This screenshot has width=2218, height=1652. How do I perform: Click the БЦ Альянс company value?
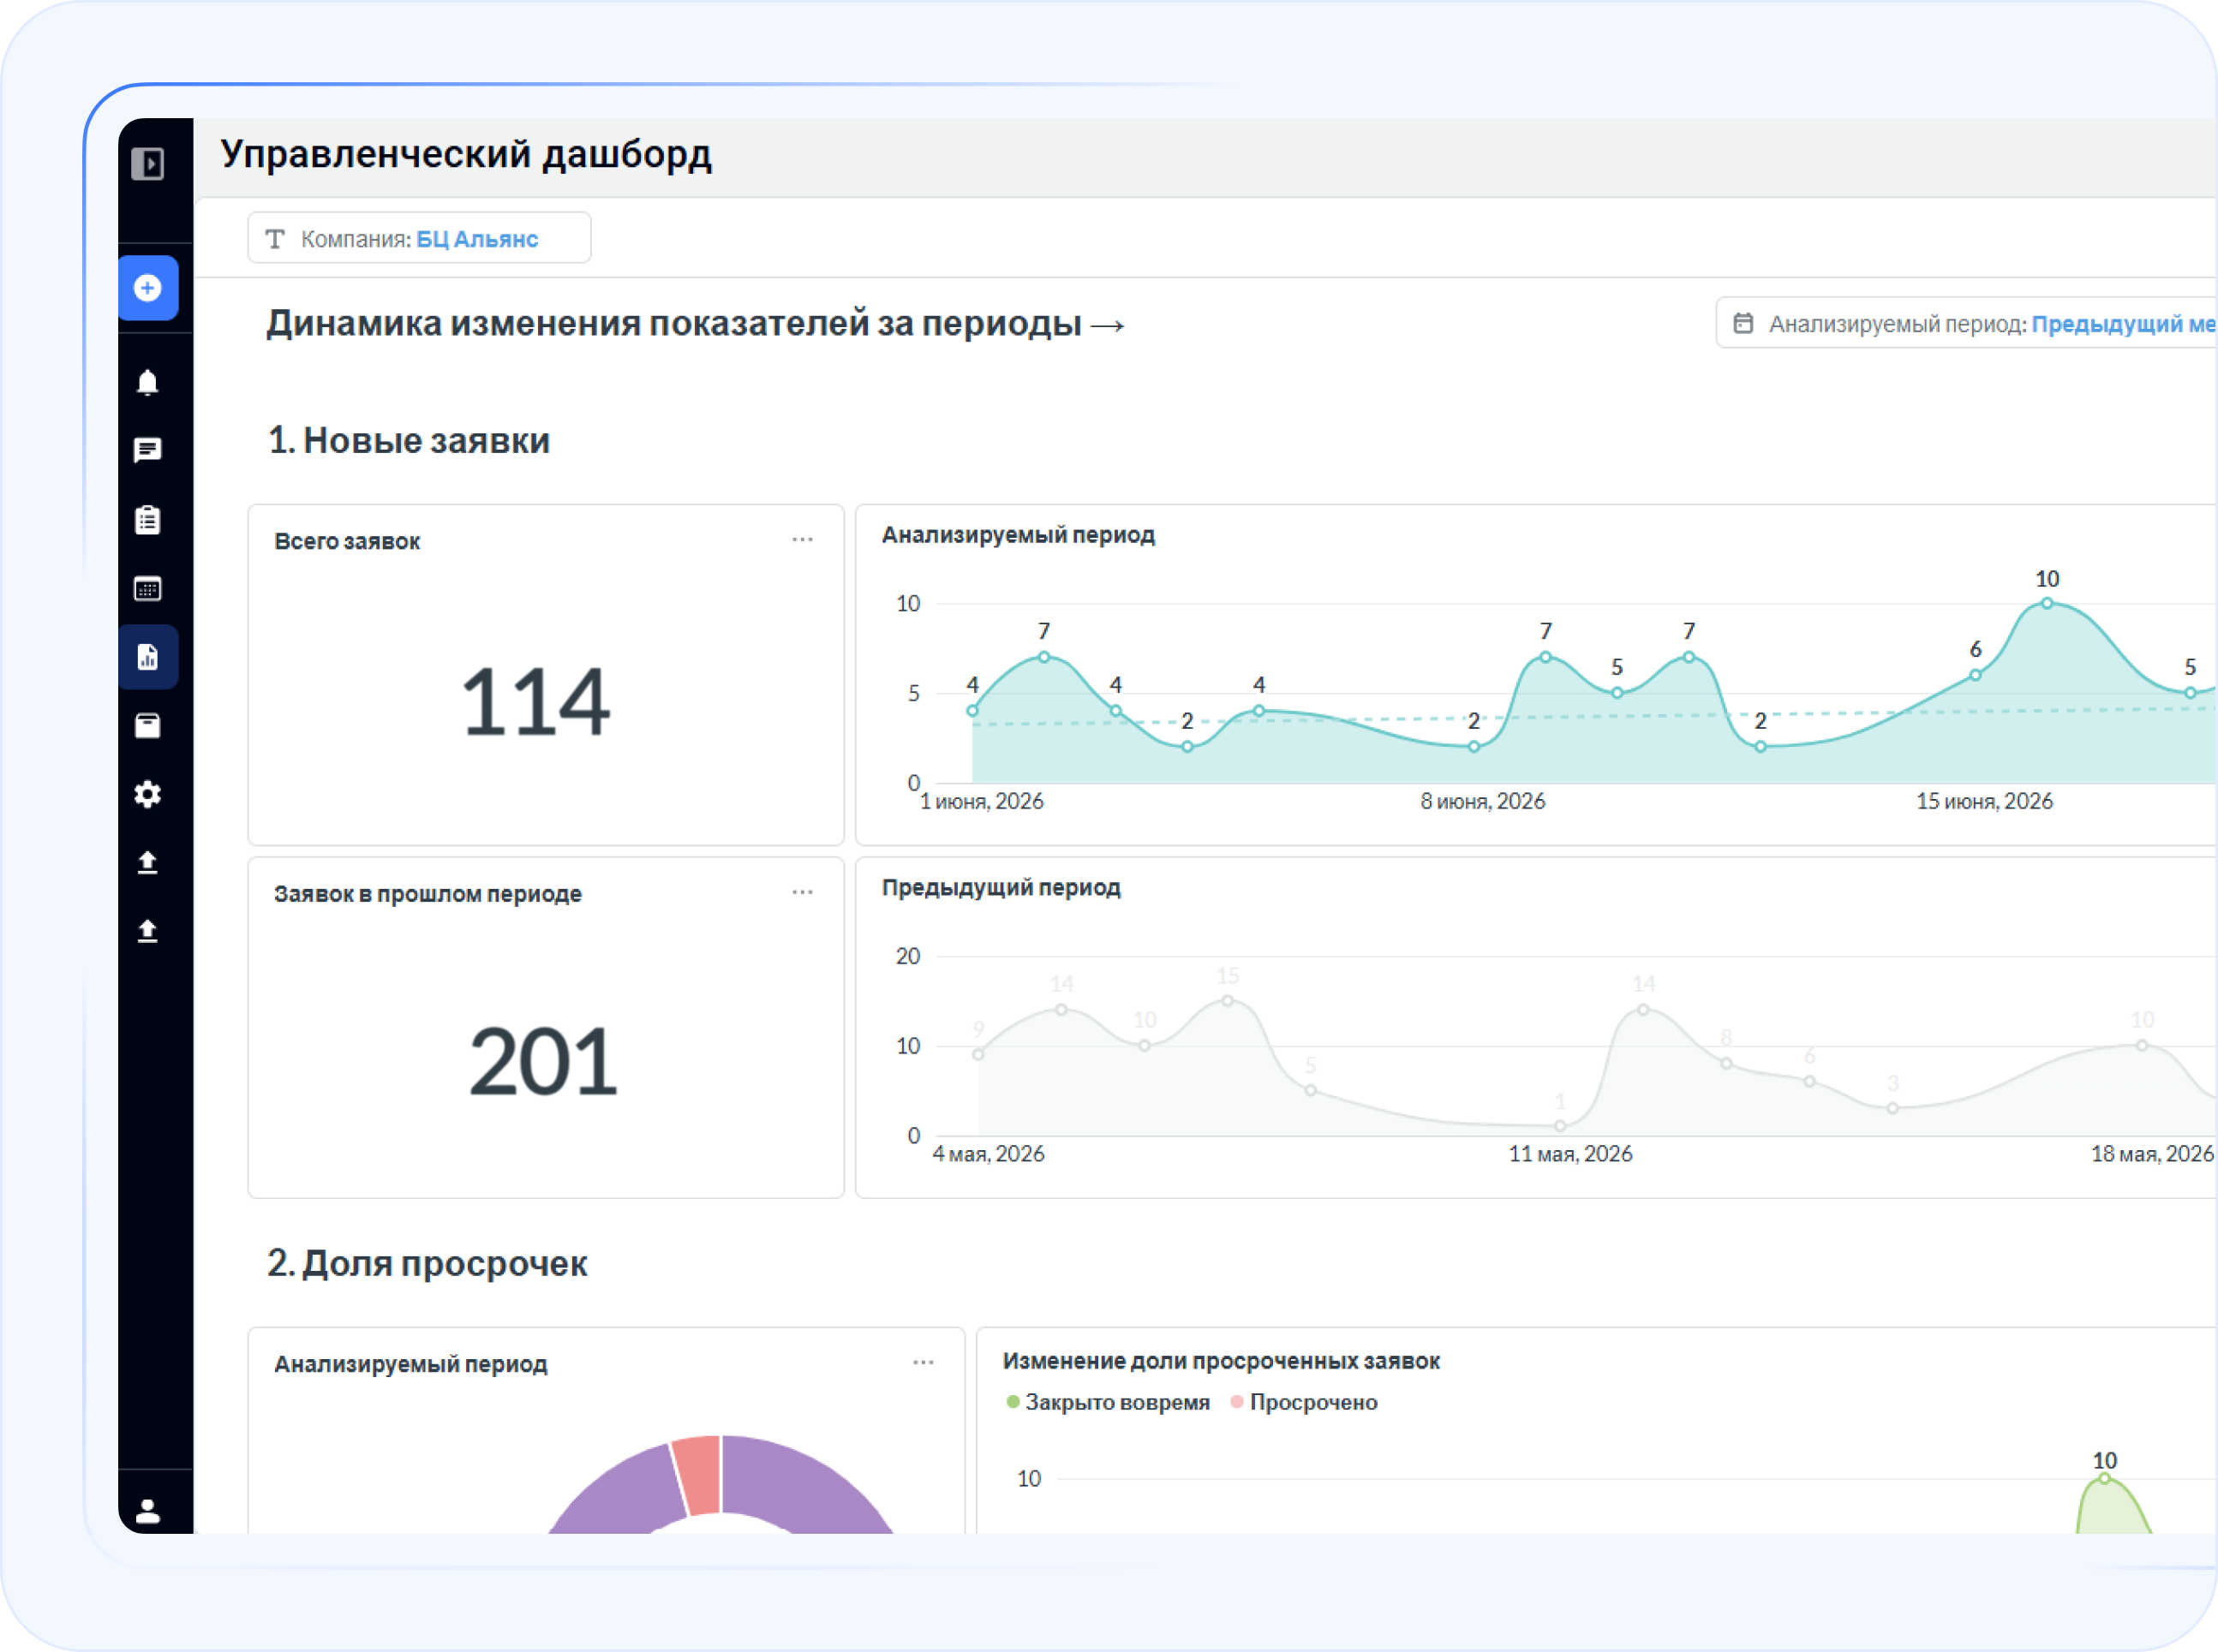(x=477, y=239)
